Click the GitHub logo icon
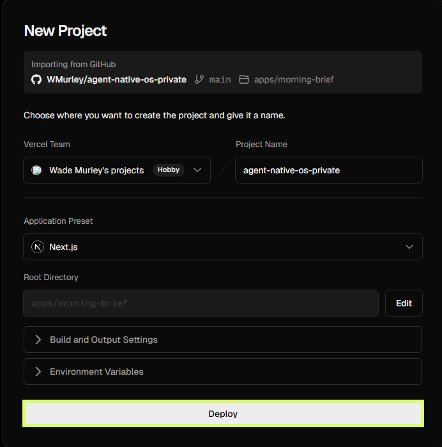Viewport: 442px width, 447px height. pyautogui.click(x=36, y=79)
